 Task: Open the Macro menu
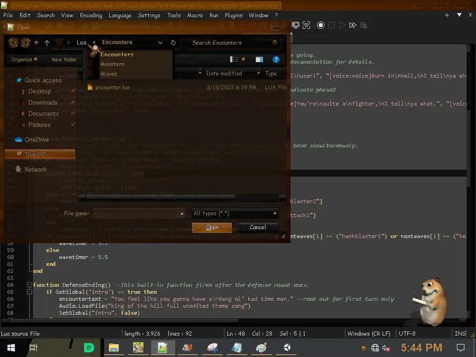pos(195,15)
